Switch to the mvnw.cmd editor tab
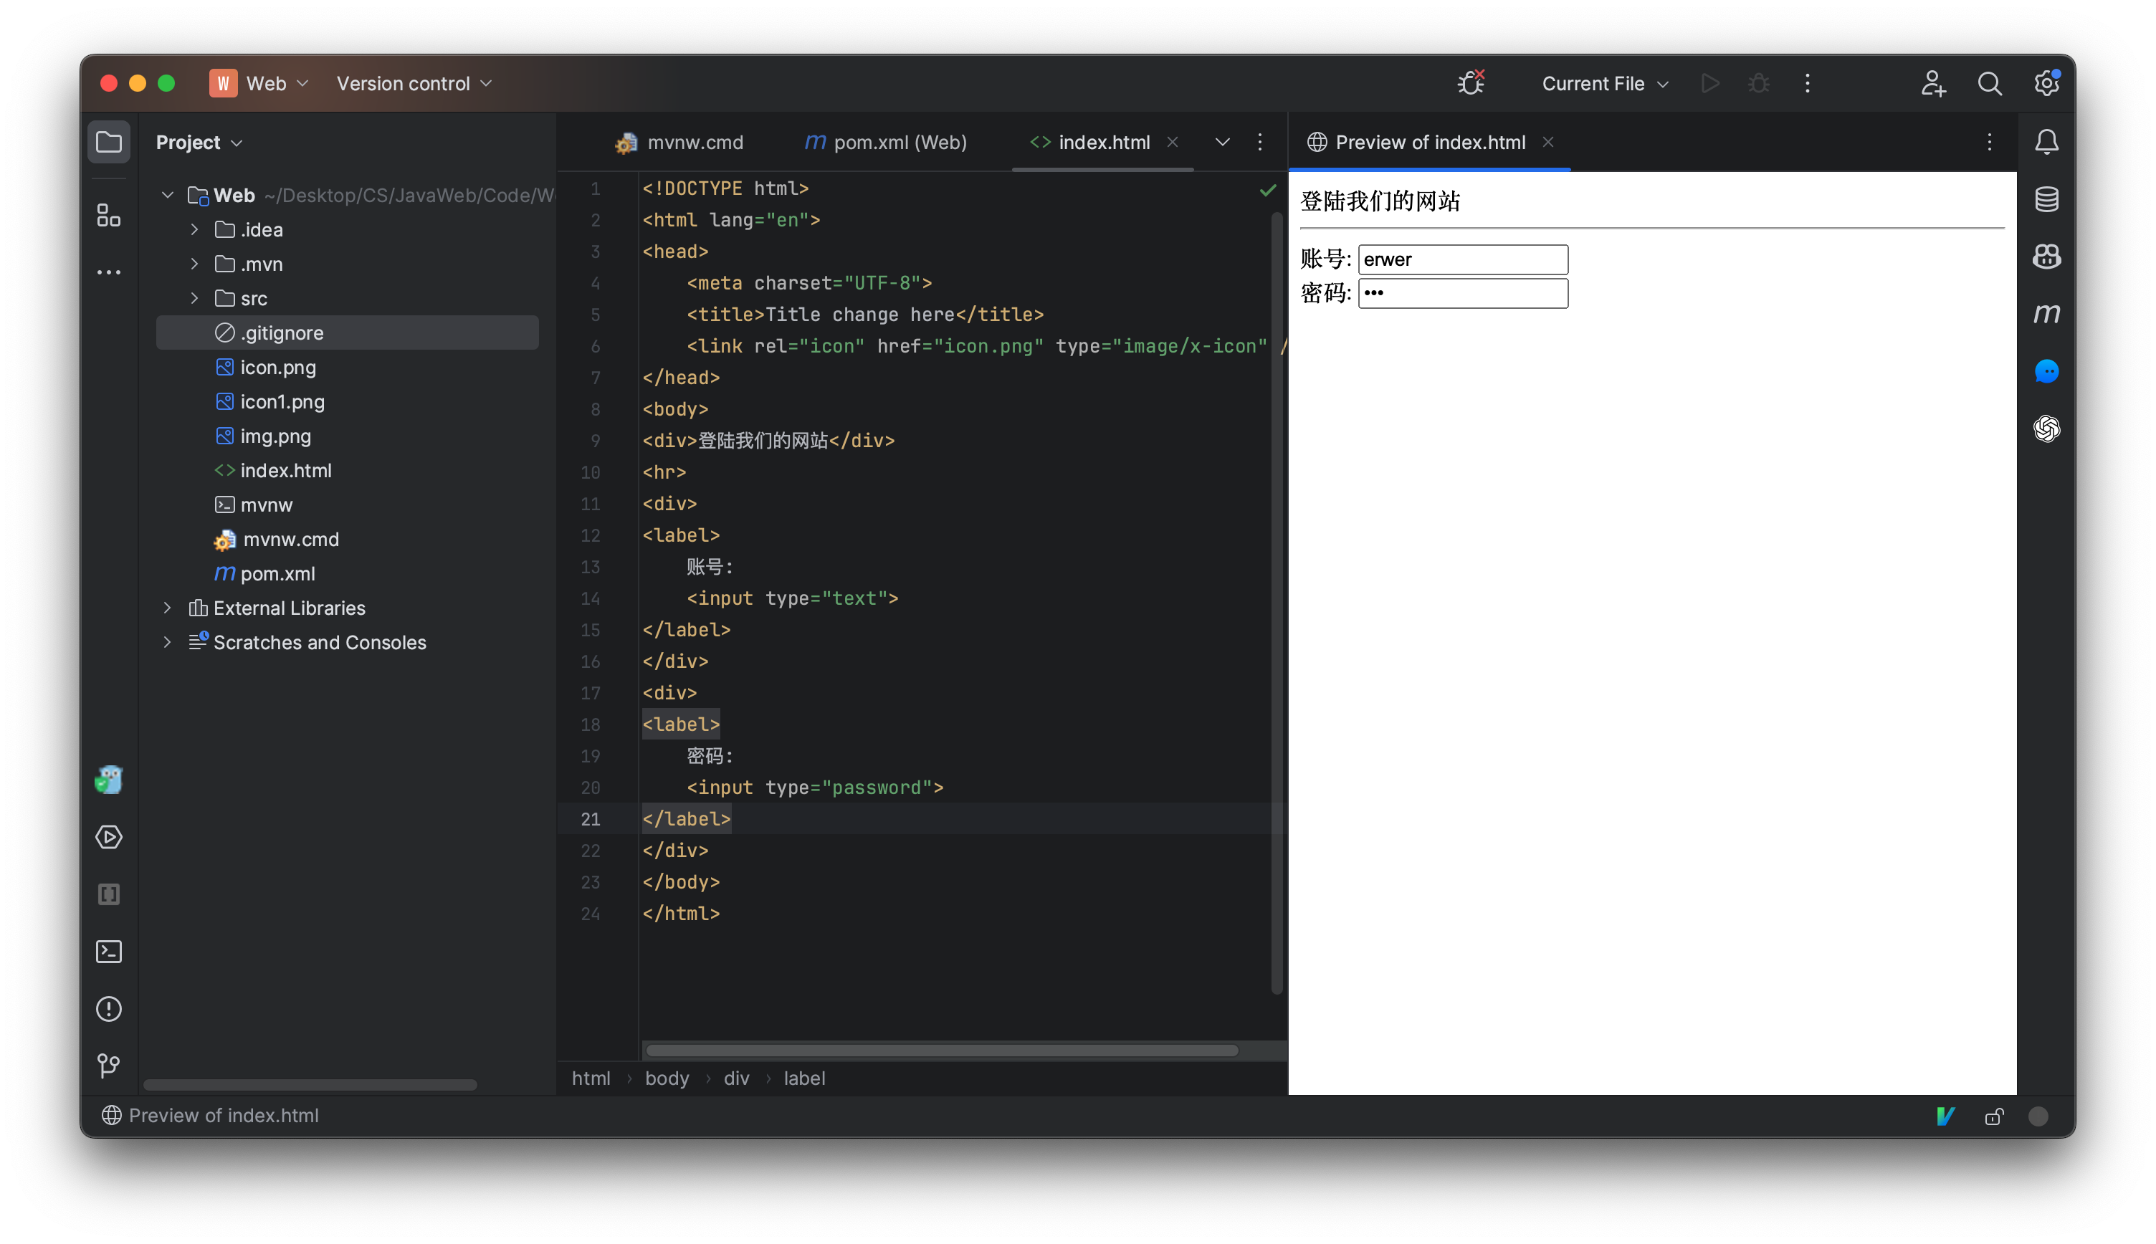The height and width of the screenshot is (1244, 2156). 679,142
